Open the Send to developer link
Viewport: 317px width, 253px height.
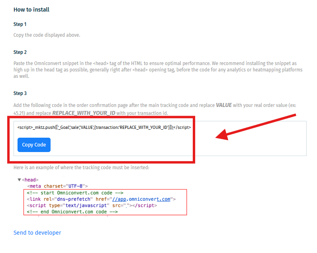point(37,233)
